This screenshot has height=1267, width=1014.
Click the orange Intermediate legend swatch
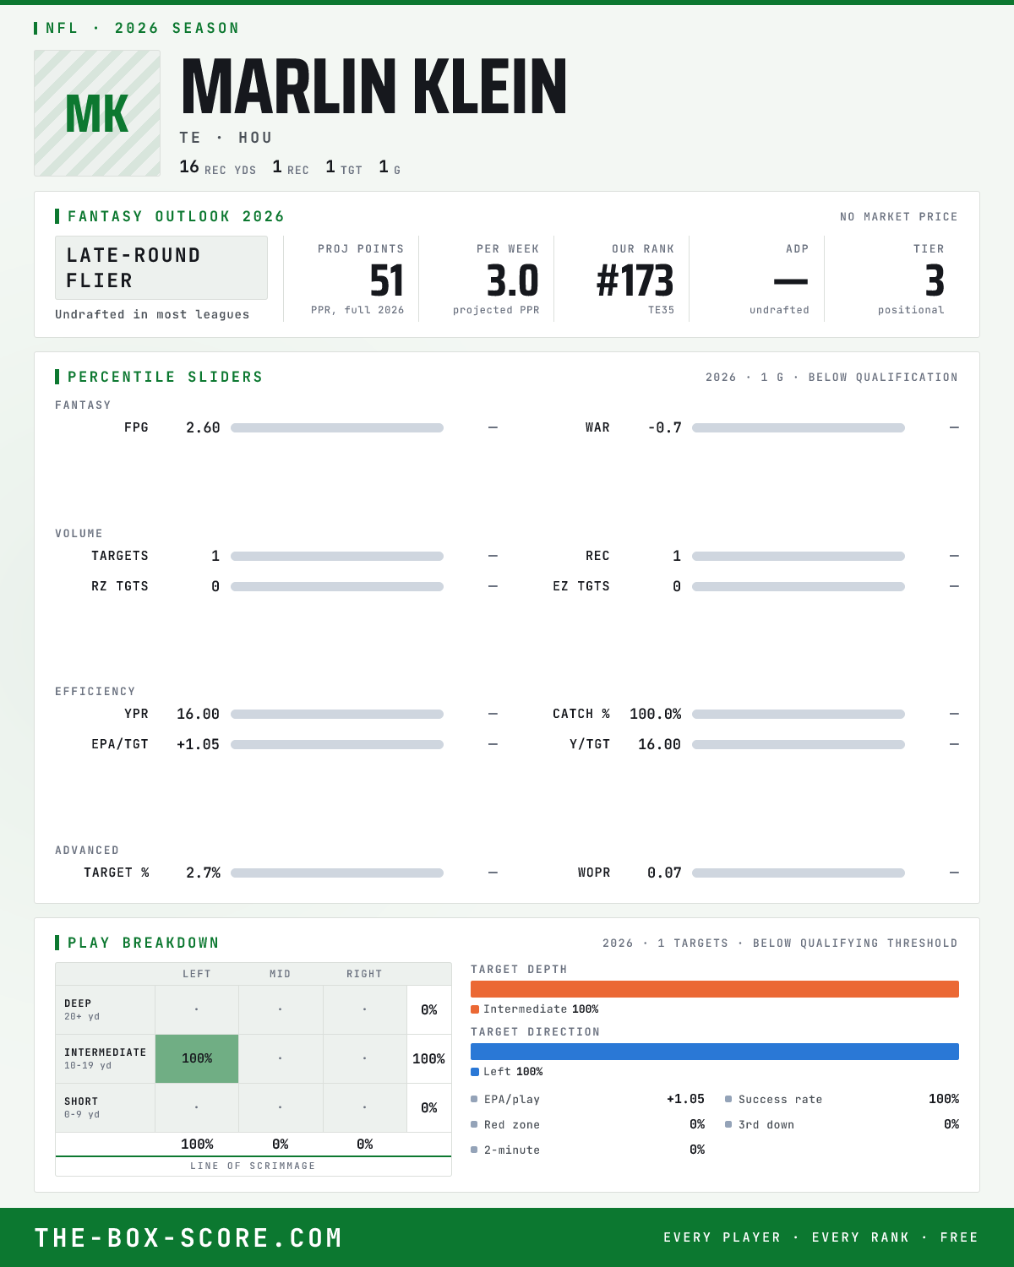(475, 1009)
